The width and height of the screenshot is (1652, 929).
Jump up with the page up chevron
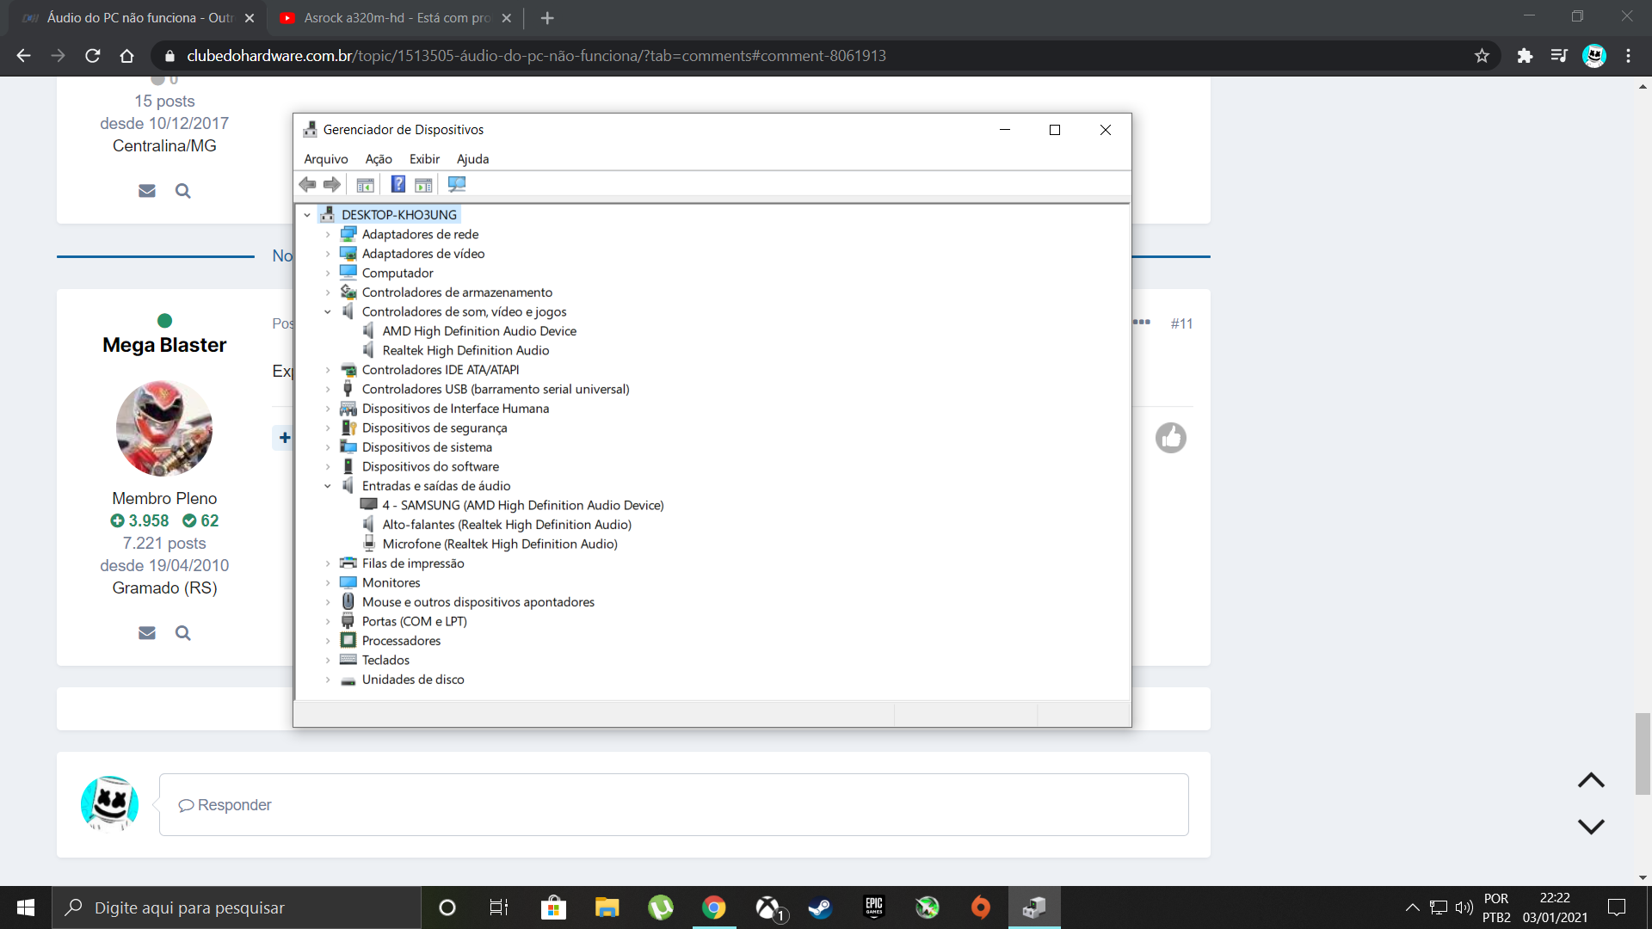pyautogui.click(x=1591, y=780)
